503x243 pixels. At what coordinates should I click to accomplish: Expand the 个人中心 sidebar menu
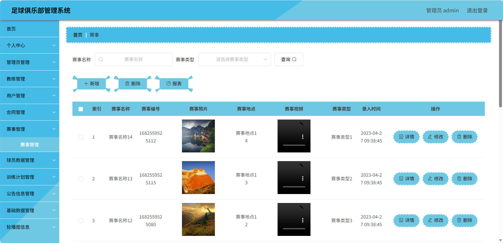coord(29,46)
